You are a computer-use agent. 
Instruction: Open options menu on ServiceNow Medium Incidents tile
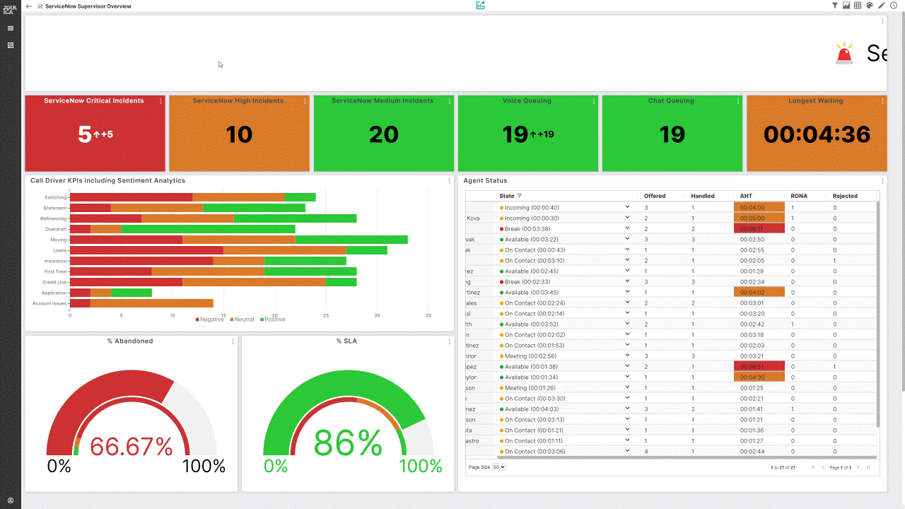(x=449, y=101)
